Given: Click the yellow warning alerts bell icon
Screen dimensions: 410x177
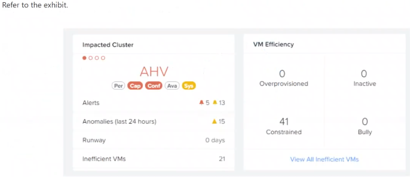Looking at the screenshot, I should coord(215,103).
